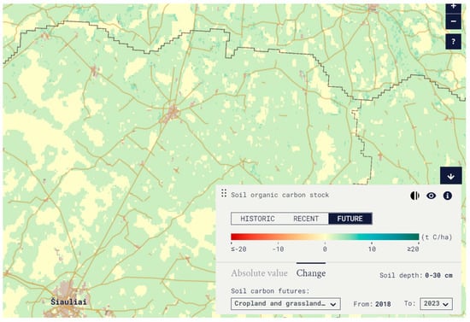Click the ≥20 legend label

413,249
